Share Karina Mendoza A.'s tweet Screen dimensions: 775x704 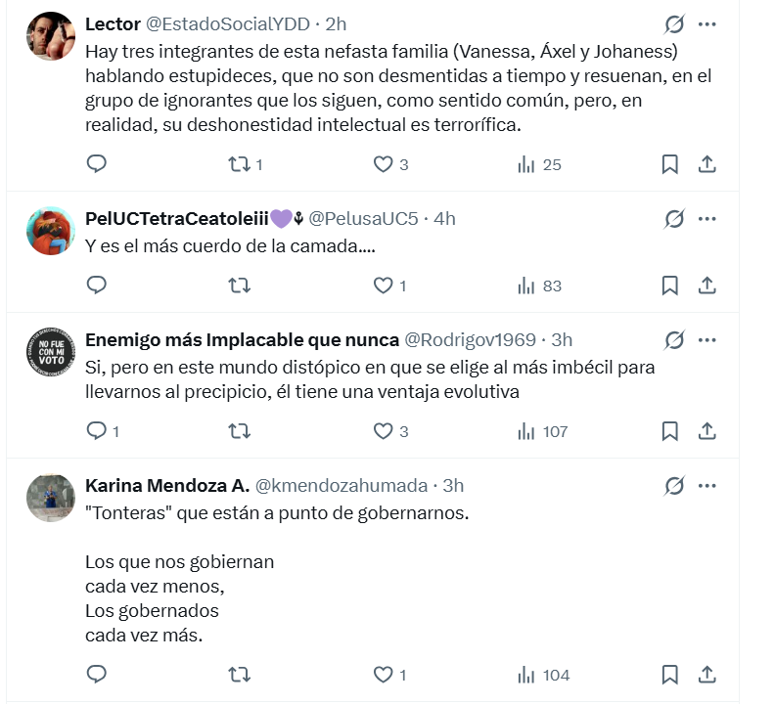pyautogui.click(x=707, y=674)
